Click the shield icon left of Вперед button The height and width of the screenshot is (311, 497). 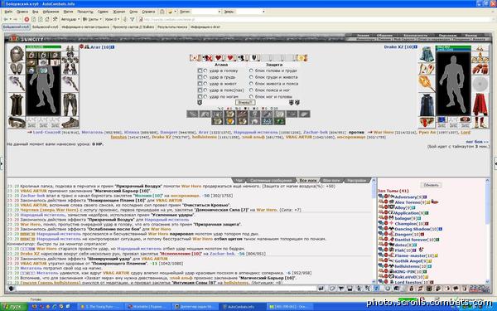(x=200, y=103)
